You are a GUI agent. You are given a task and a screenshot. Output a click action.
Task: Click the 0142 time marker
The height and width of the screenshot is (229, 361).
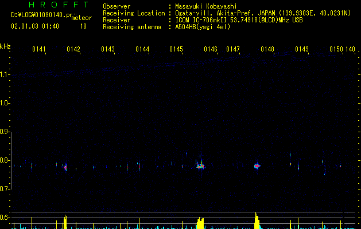[x=73, y=49]
